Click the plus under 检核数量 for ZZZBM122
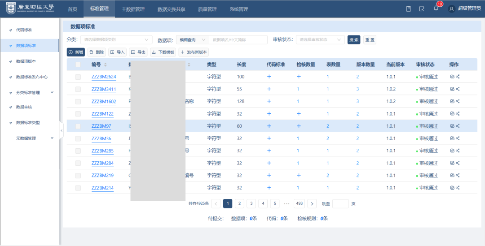The width and height of the screenshot is (485, 246). pyautogui.click(x=298, y=114)
